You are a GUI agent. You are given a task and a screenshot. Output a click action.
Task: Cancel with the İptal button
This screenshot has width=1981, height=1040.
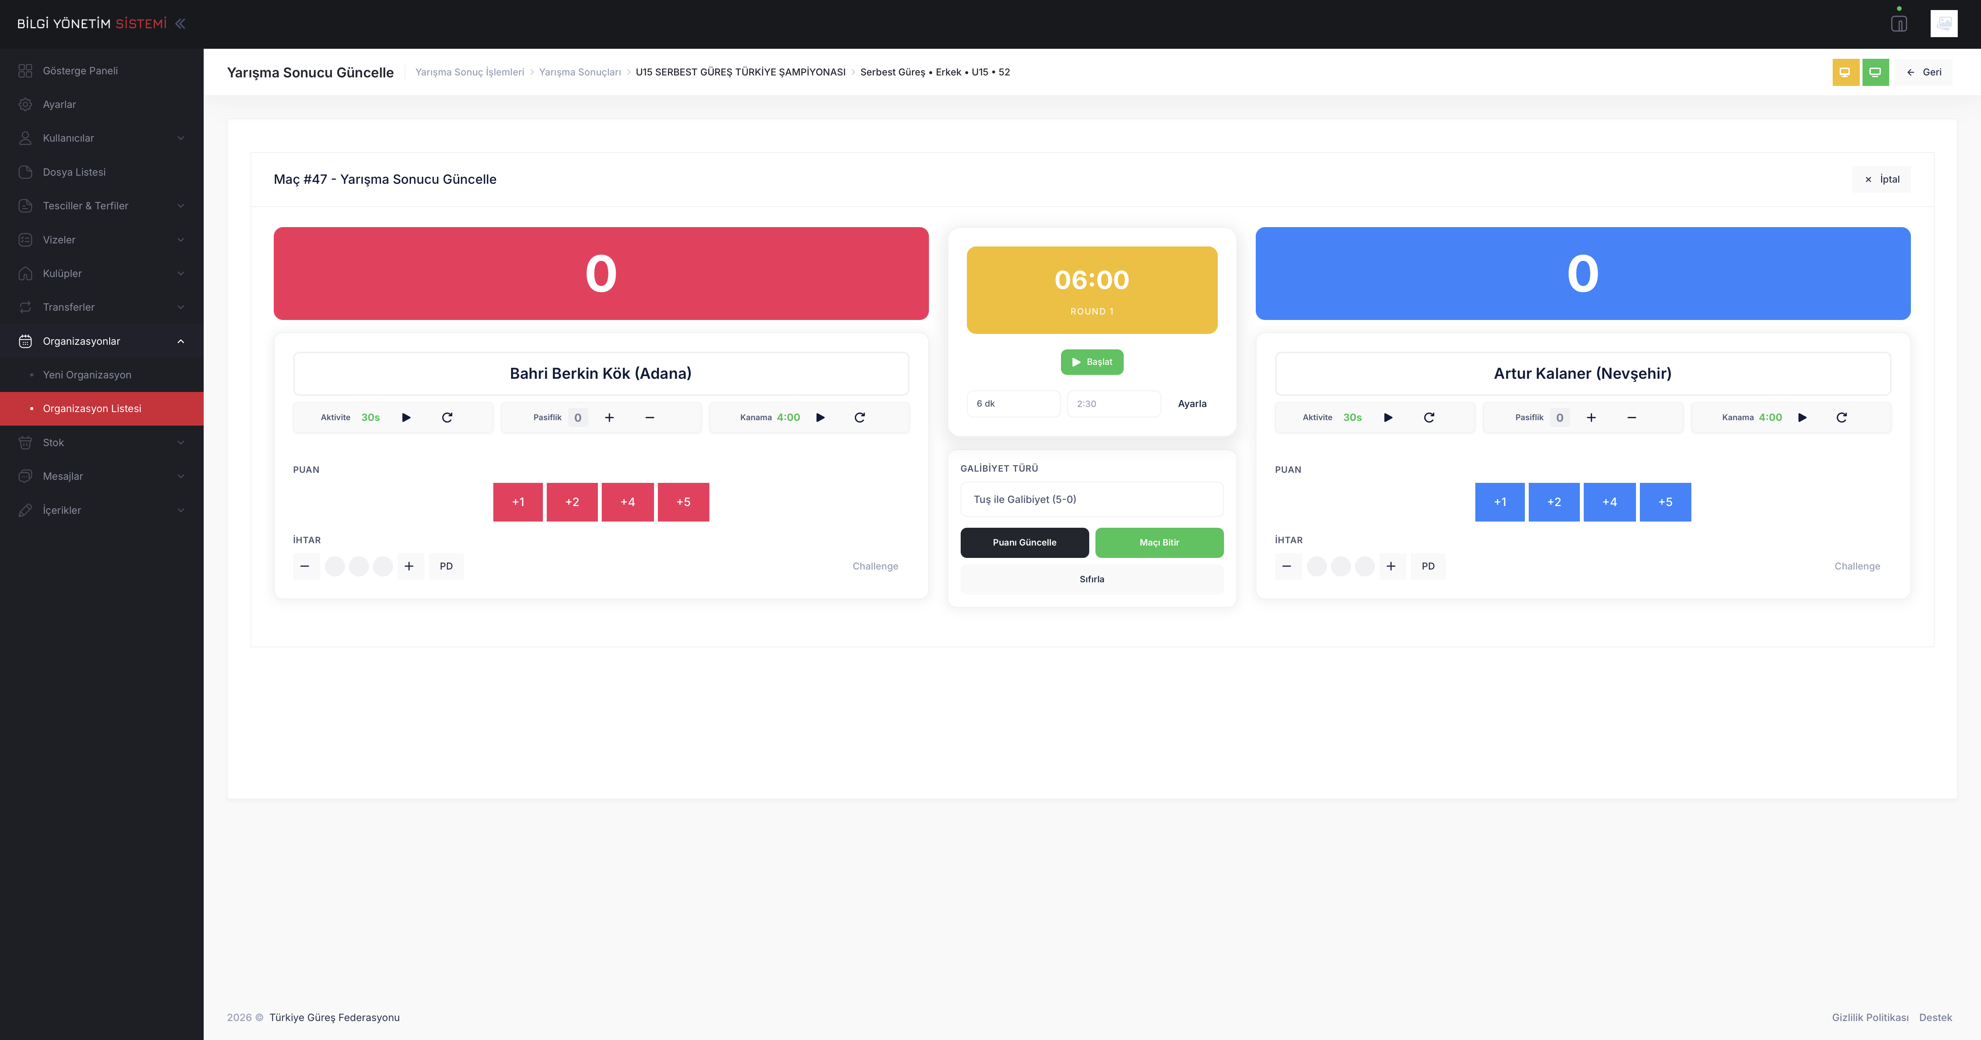1881,179
